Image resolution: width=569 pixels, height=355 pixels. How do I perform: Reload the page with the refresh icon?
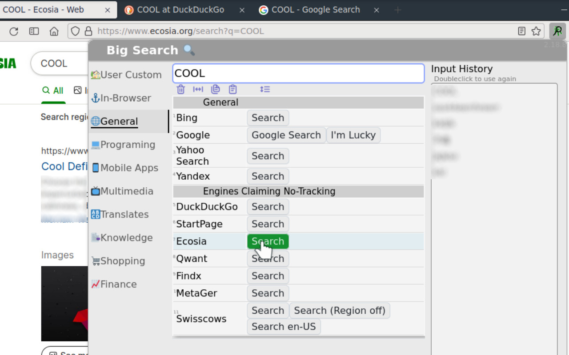point(14,31)
